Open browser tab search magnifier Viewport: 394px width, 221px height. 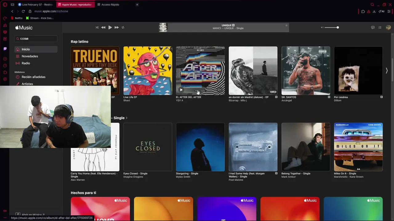[x=372, y=5]
